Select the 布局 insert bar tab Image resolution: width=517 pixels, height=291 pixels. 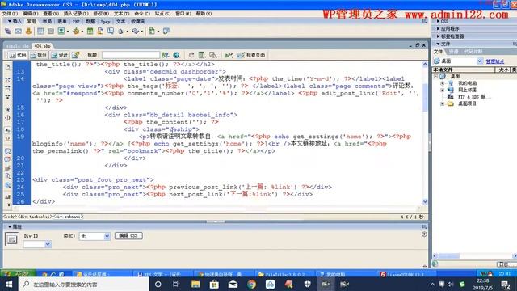pyautogui.click(x=47, y=22)
